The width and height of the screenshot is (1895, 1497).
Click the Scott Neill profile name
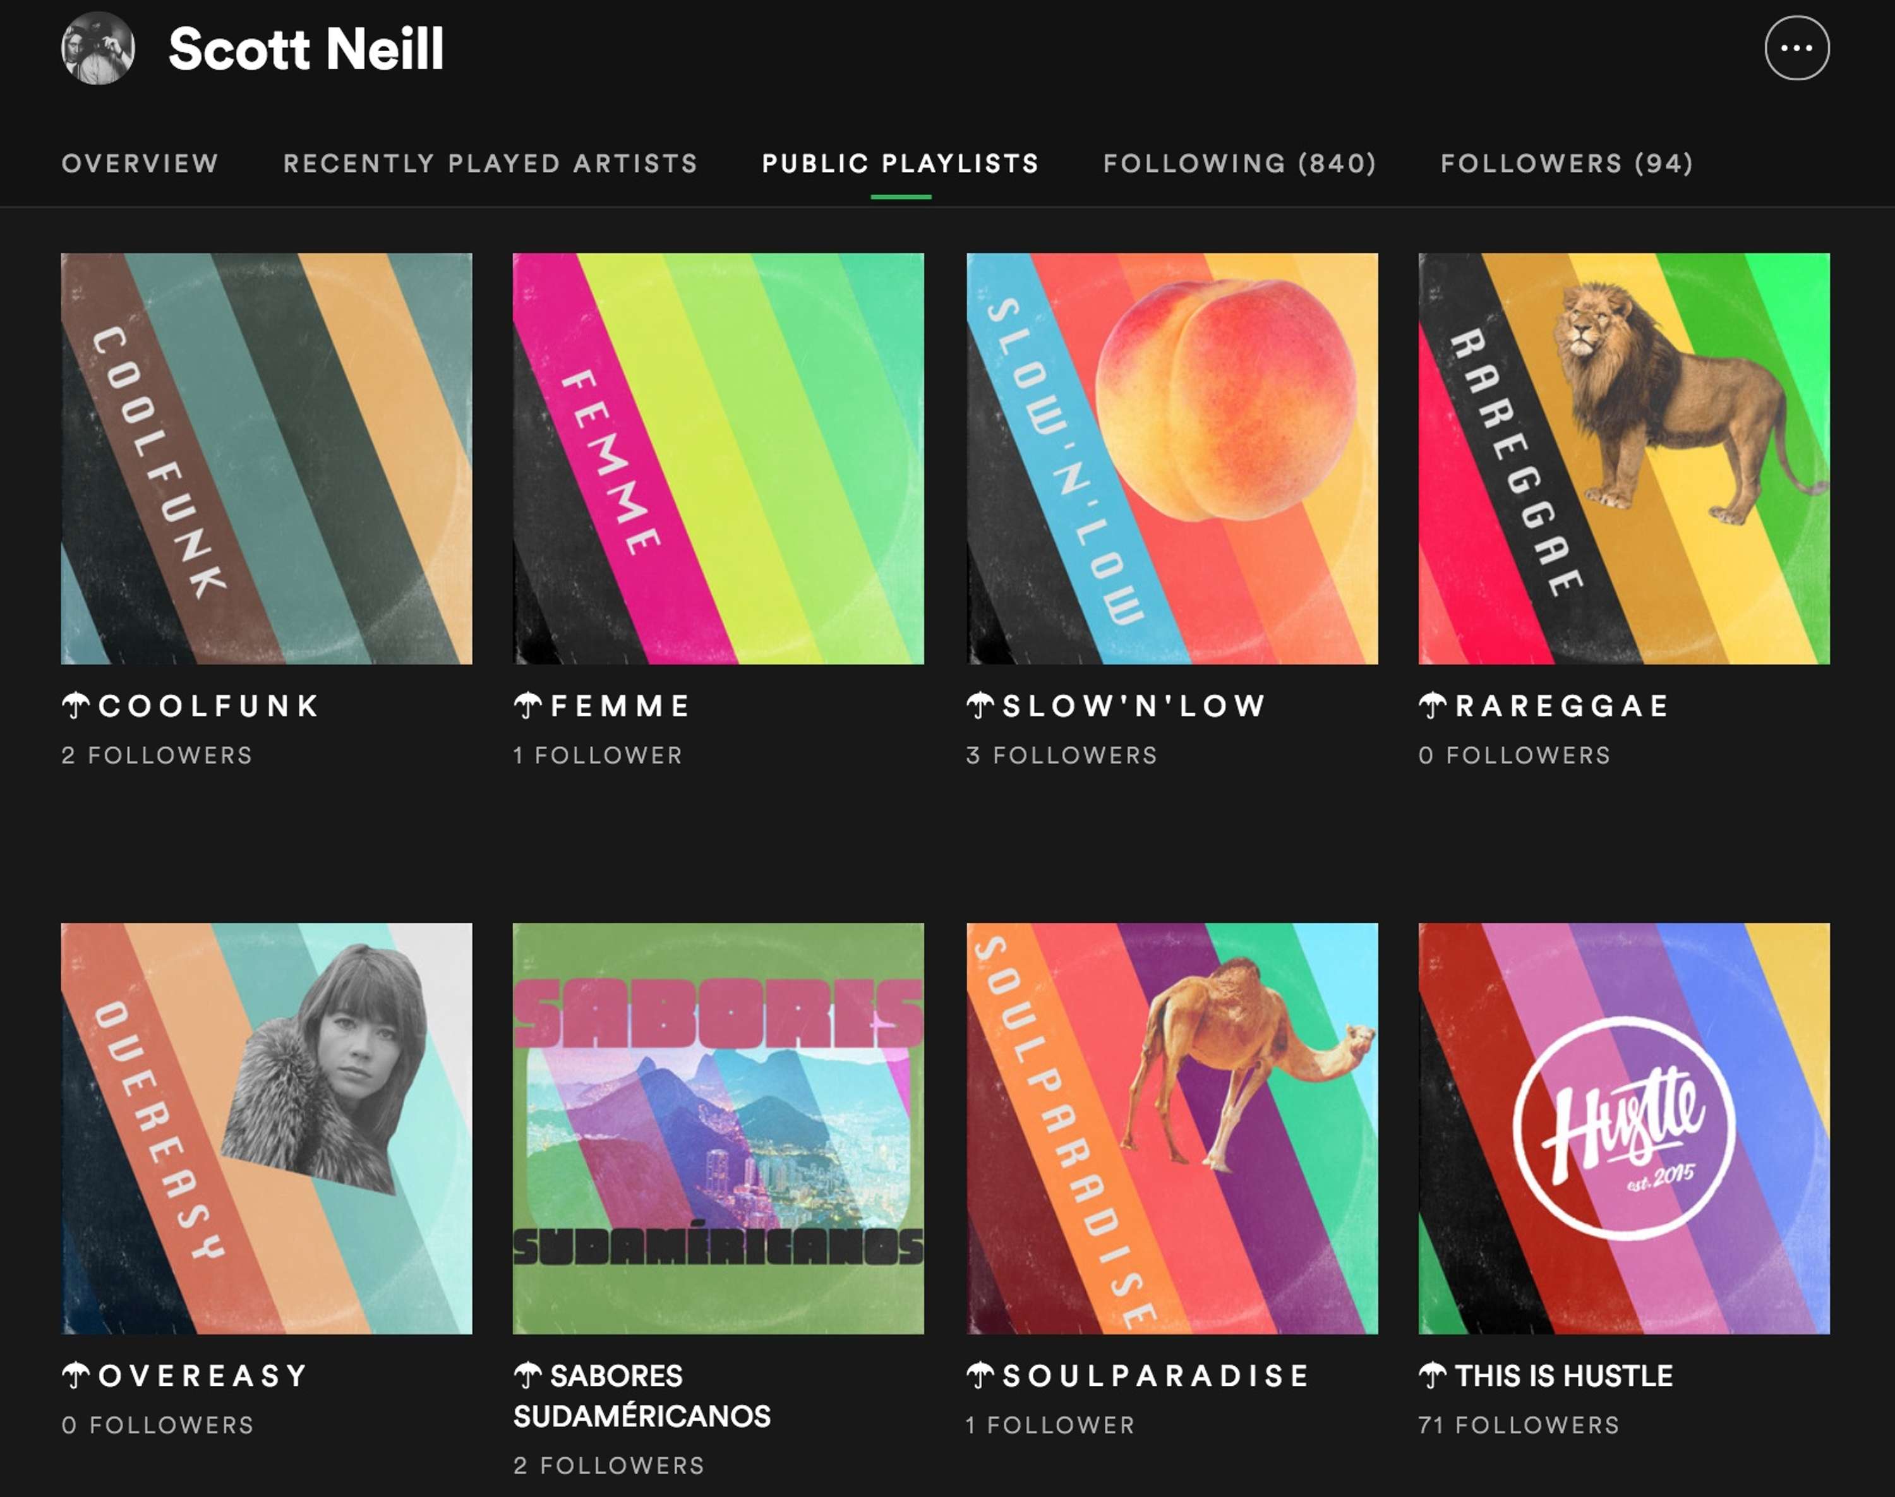tap(306, 48)
